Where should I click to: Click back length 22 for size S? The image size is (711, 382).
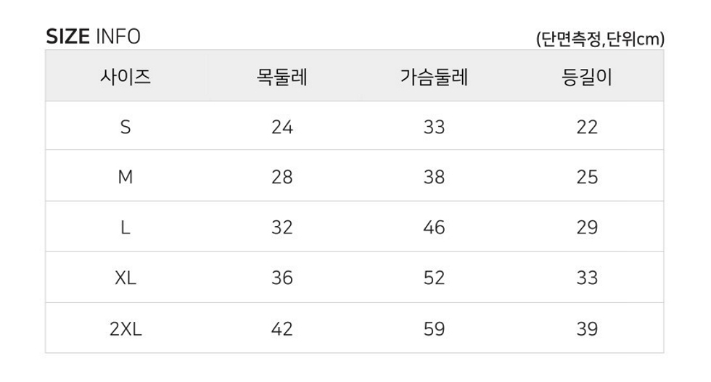pos(587,127)
